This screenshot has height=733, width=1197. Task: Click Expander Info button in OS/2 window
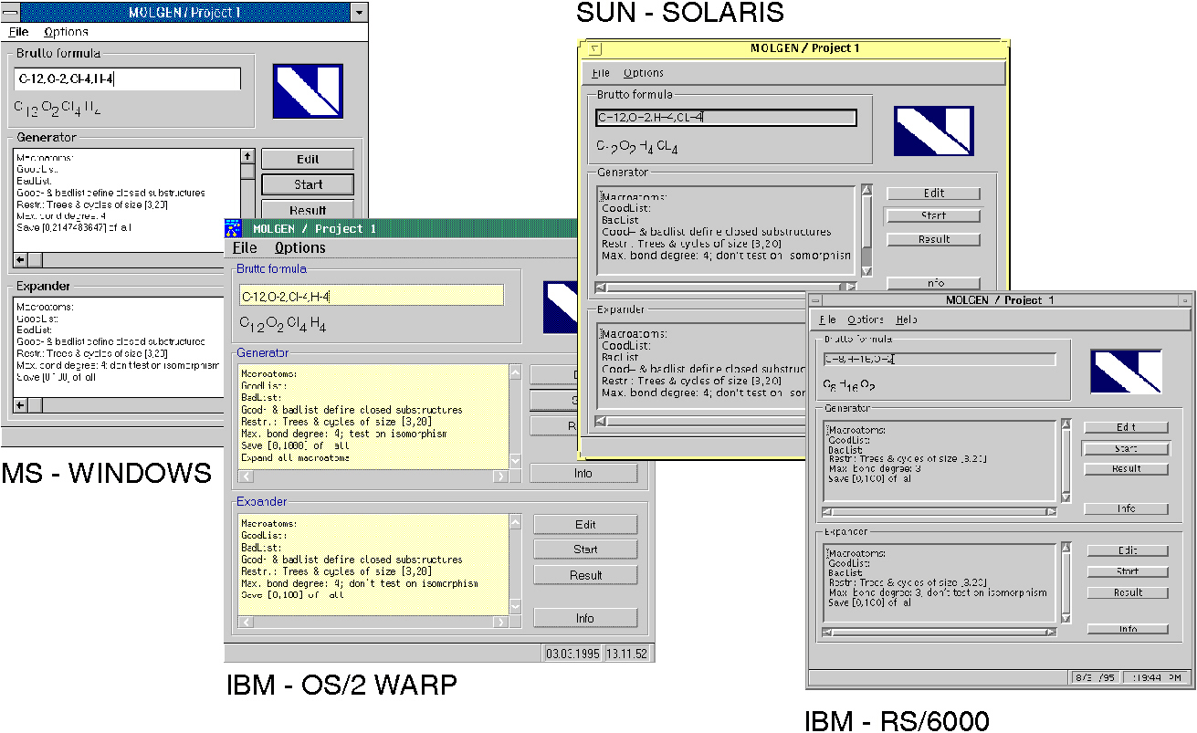(x=585, y=618)
